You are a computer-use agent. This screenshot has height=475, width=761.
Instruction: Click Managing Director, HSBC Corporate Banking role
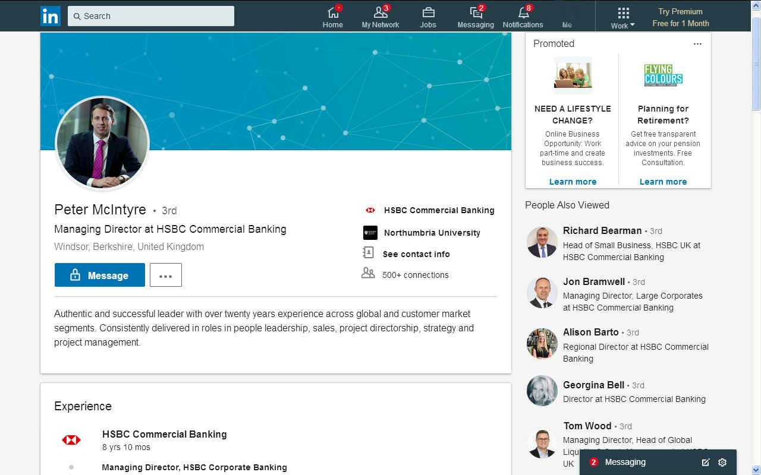pos(194,467)
